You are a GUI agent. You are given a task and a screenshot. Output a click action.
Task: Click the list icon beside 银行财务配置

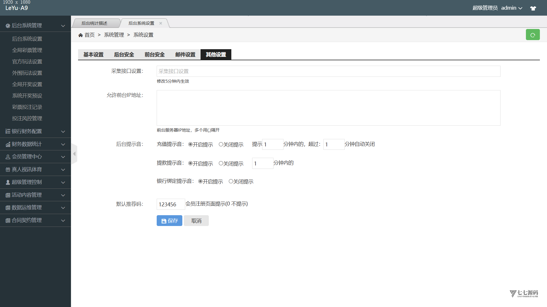click(8, 131)
